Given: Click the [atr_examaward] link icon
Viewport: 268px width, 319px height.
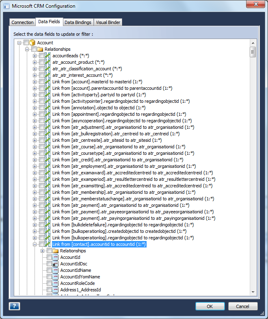Looking at the screenshot, I should (x=48, y=173).
